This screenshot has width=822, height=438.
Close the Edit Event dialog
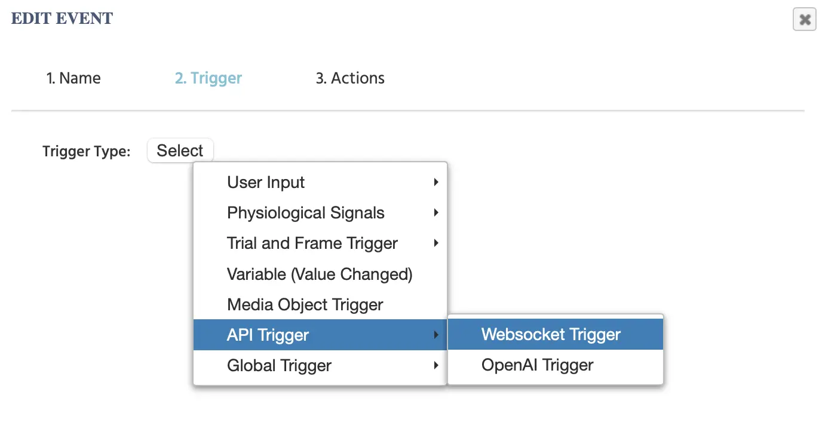click(x=804, y=20)
